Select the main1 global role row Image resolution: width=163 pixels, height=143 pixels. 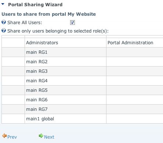click(82, 119)
